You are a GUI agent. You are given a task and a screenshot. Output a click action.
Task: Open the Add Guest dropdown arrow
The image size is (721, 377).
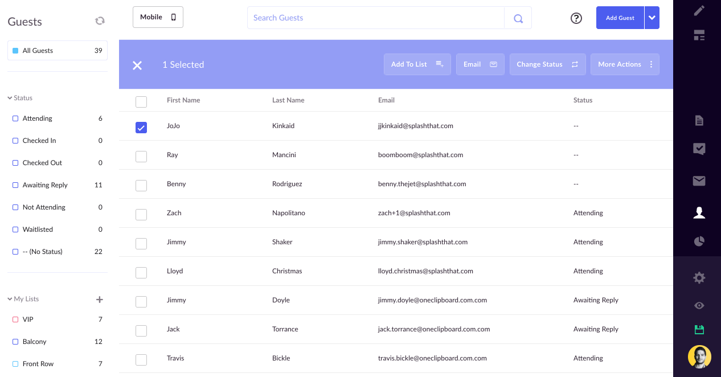tap(652, 18)
